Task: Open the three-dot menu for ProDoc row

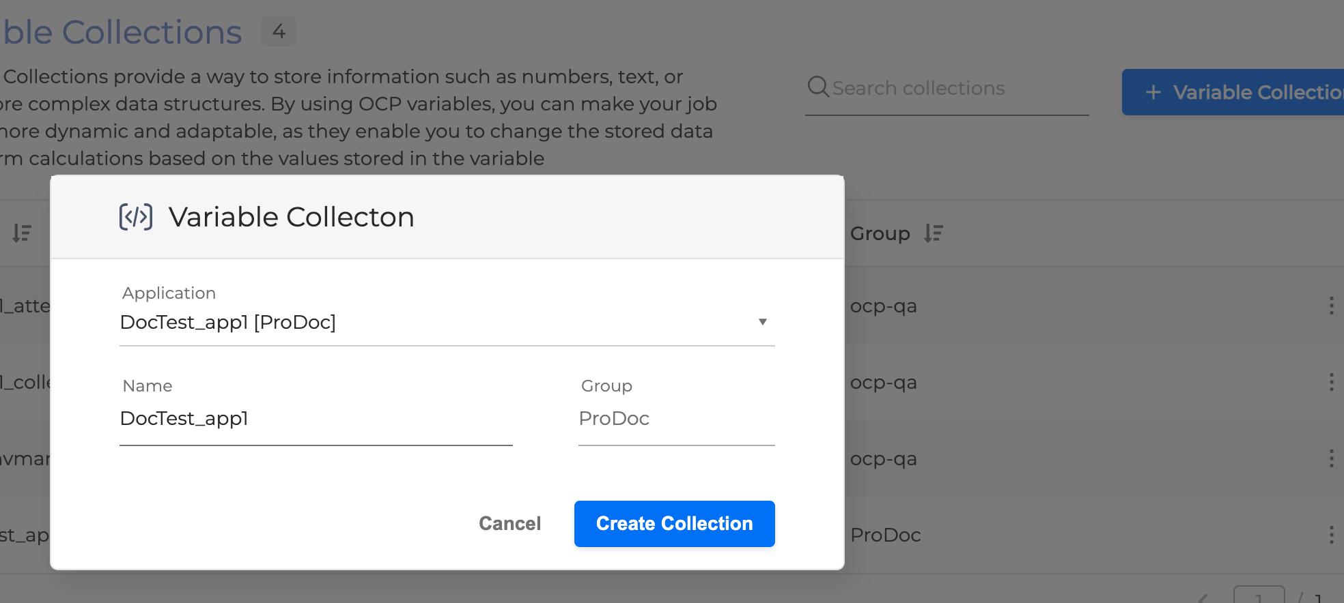Action: pos(1331,535)
